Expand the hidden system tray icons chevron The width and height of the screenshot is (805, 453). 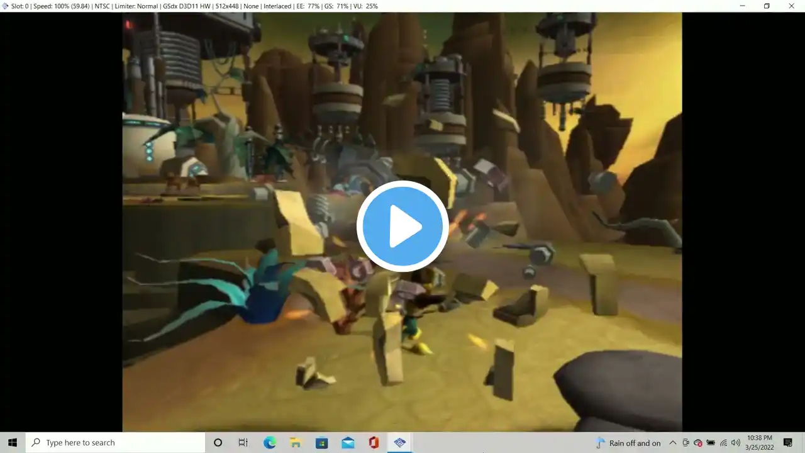[672, 443]
